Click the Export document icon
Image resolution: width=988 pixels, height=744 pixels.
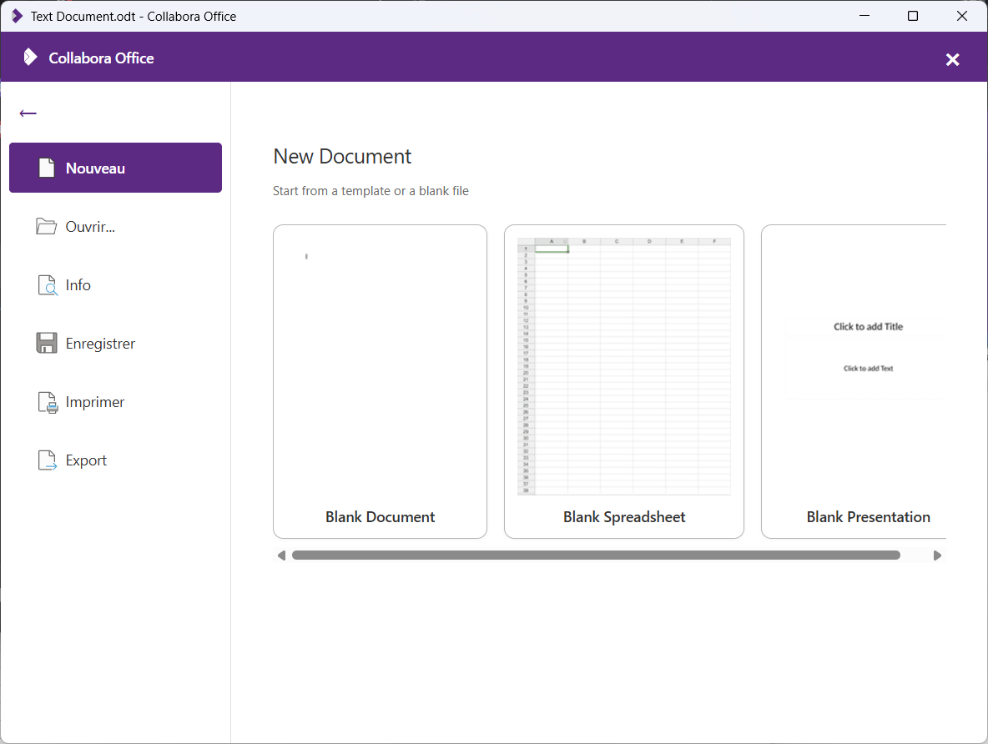[x=47, y=460]
